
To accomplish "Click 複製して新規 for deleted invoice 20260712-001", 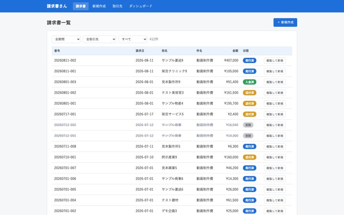I will (275, 136).
